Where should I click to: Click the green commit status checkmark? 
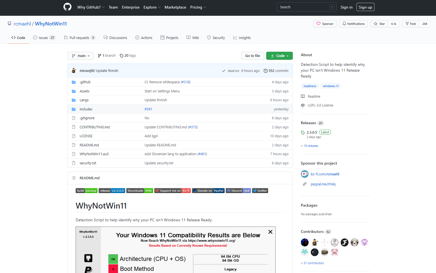click(x=224, y=71)
